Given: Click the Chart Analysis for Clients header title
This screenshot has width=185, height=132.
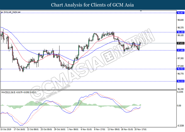Looking at the screenshot, I should 92,5.
